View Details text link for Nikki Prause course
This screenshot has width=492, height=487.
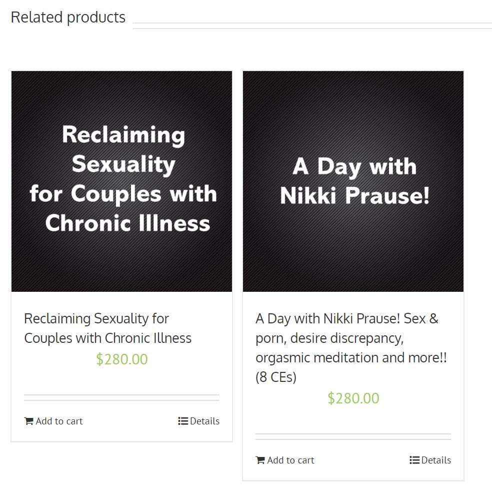(436, 460)
